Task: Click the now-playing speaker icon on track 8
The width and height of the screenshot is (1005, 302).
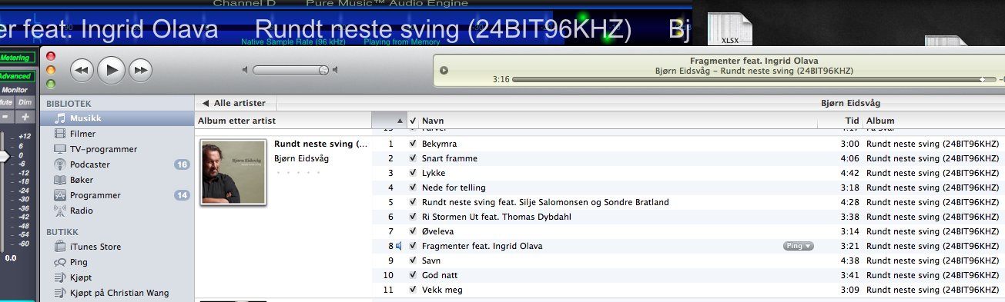Action: point(400,246)
